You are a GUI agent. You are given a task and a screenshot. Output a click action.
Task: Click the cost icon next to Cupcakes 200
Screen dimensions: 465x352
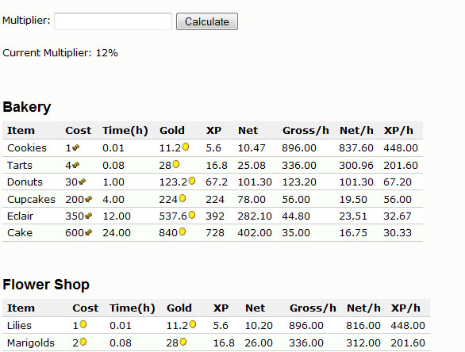(88, 199)
